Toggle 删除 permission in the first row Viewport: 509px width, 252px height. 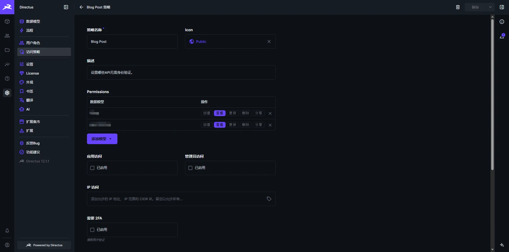(x=246, y=113)
